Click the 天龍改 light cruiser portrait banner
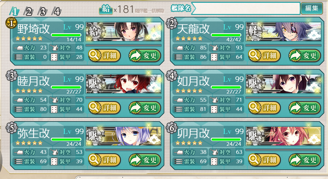Viewport: 328px width, 179px height. coord(283,31)
